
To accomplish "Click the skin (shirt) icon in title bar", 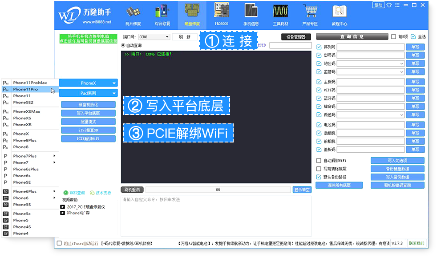I will pyautogui.click(x=389, y=5).
